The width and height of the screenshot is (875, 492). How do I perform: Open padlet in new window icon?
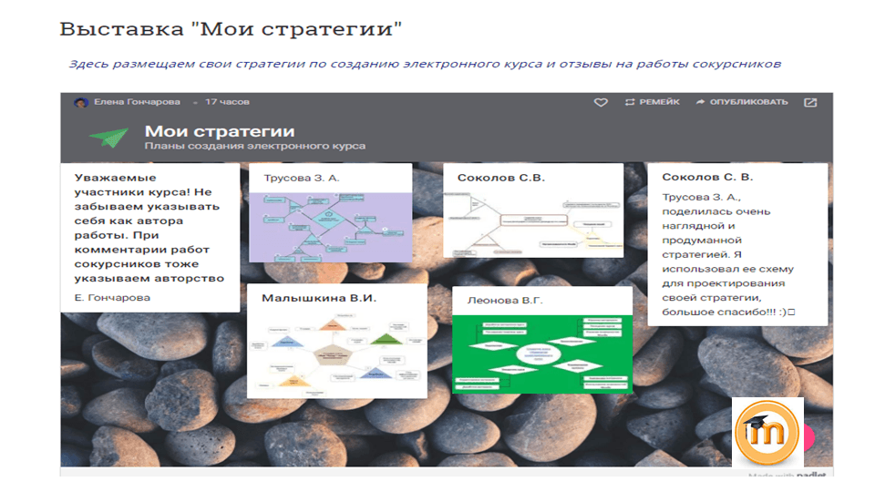click(810, 103)
